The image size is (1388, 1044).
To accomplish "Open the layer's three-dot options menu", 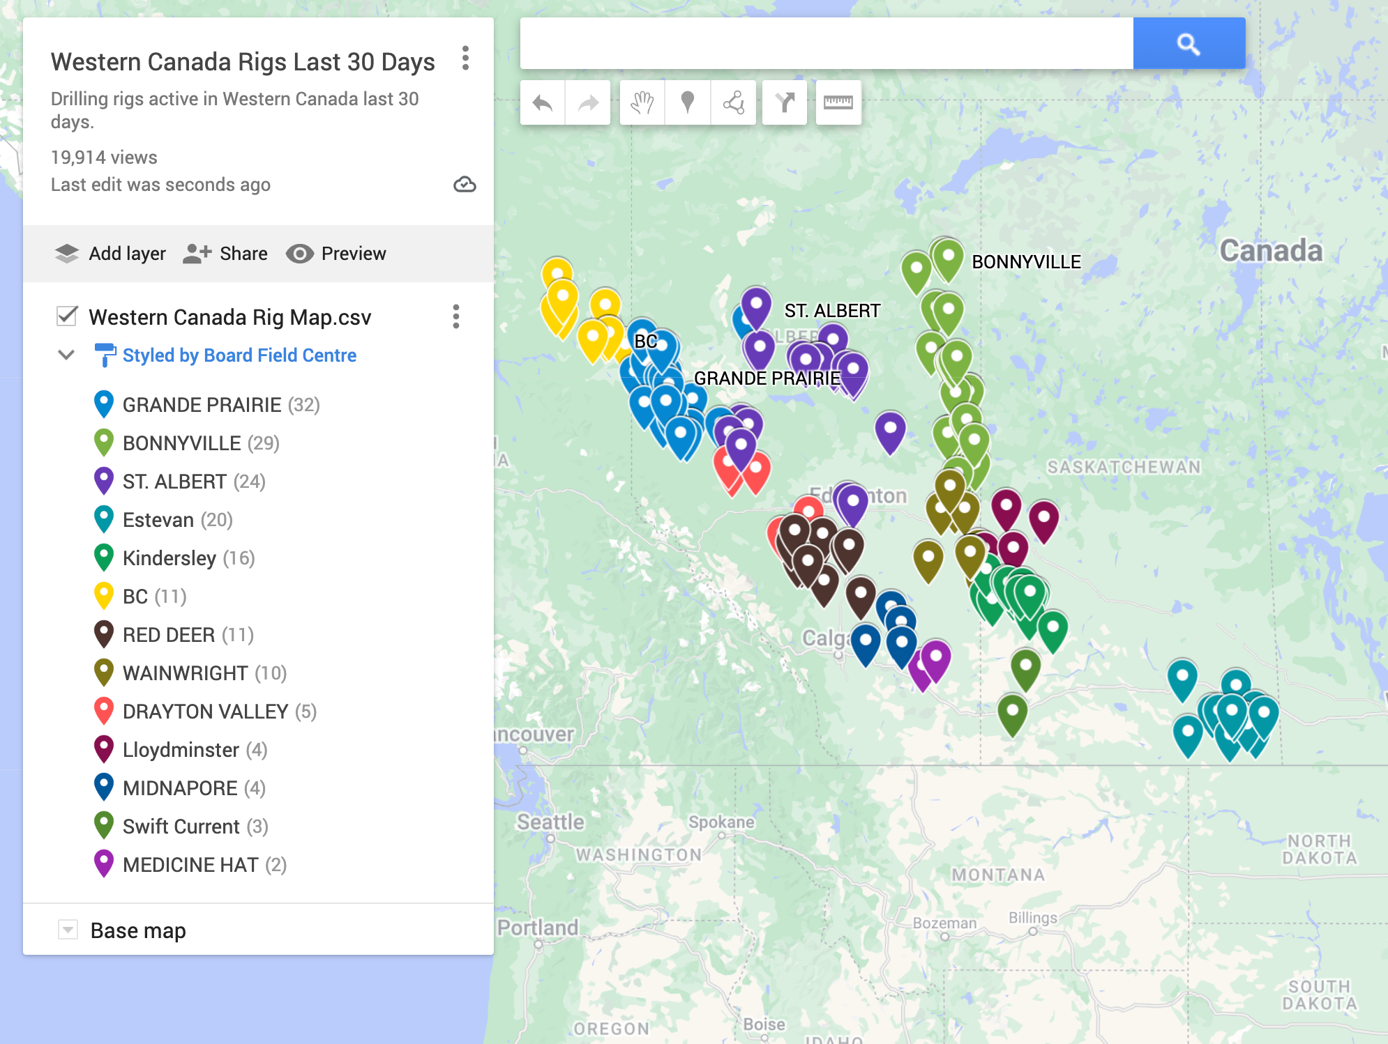I will [x=457, y=317].
